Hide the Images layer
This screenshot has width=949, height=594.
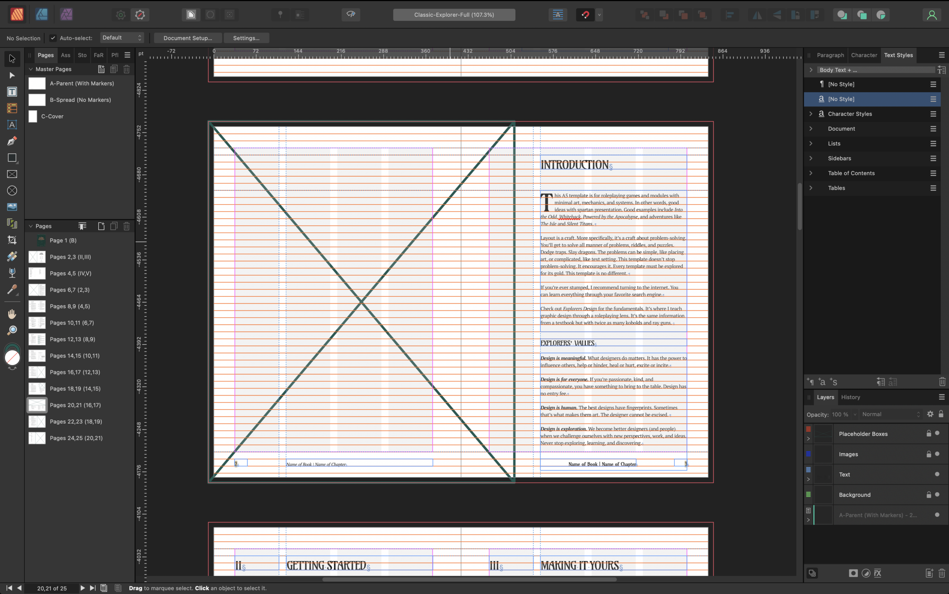(937, 454)
